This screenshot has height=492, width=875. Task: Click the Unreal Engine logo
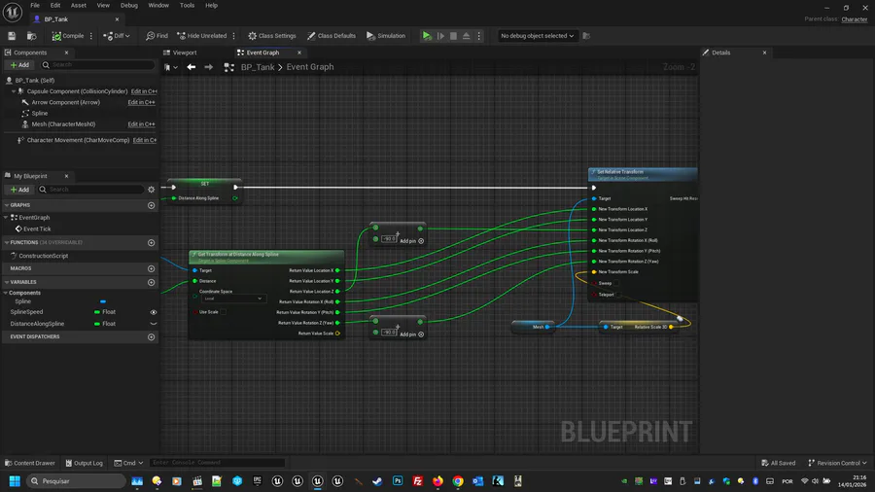13,13
